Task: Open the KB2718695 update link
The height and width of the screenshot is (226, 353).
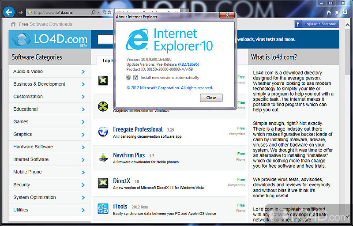Action: tap(189, 64)
